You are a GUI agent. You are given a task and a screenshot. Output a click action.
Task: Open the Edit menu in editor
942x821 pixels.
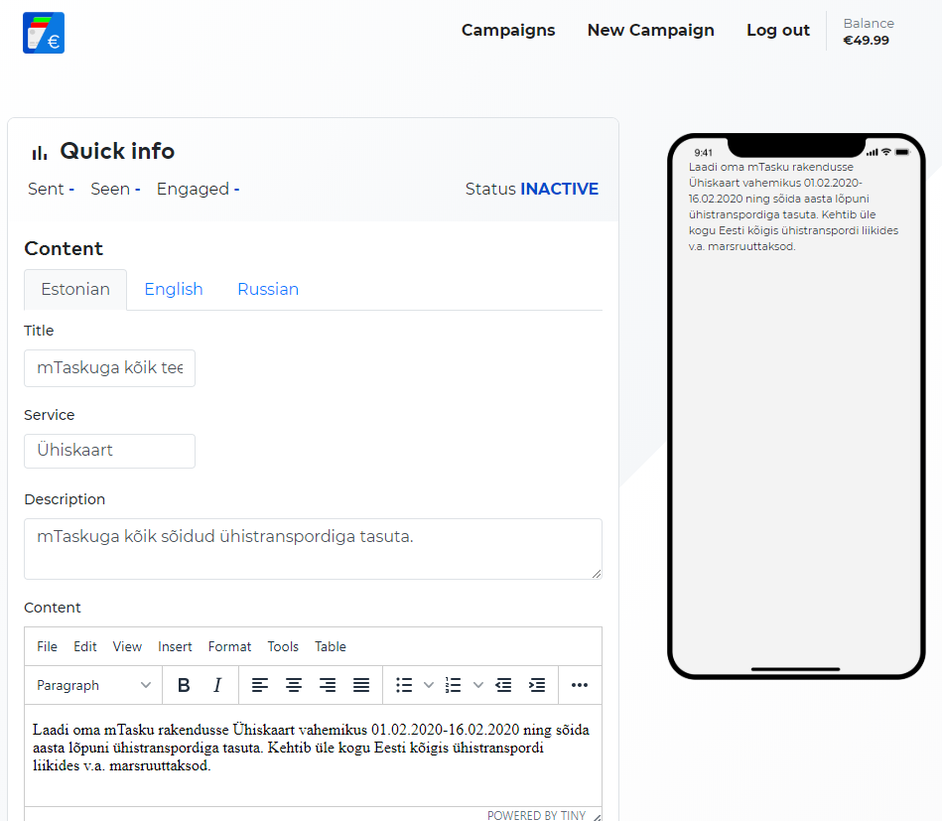point(85,646)
